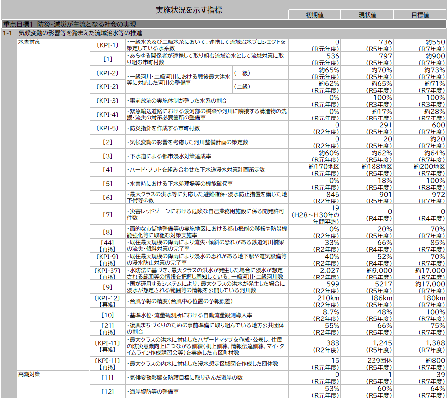Select the [KPI-5] label cell

point(108,128)
